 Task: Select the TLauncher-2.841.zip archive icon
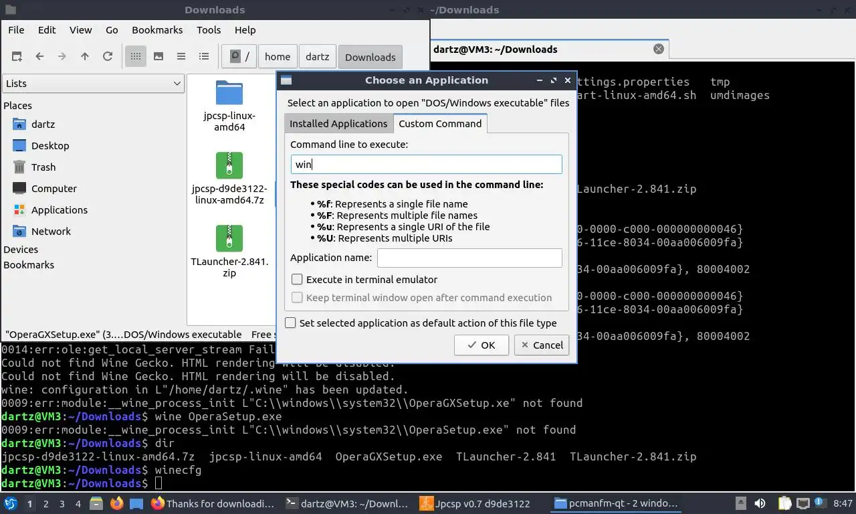click(229, 238)
